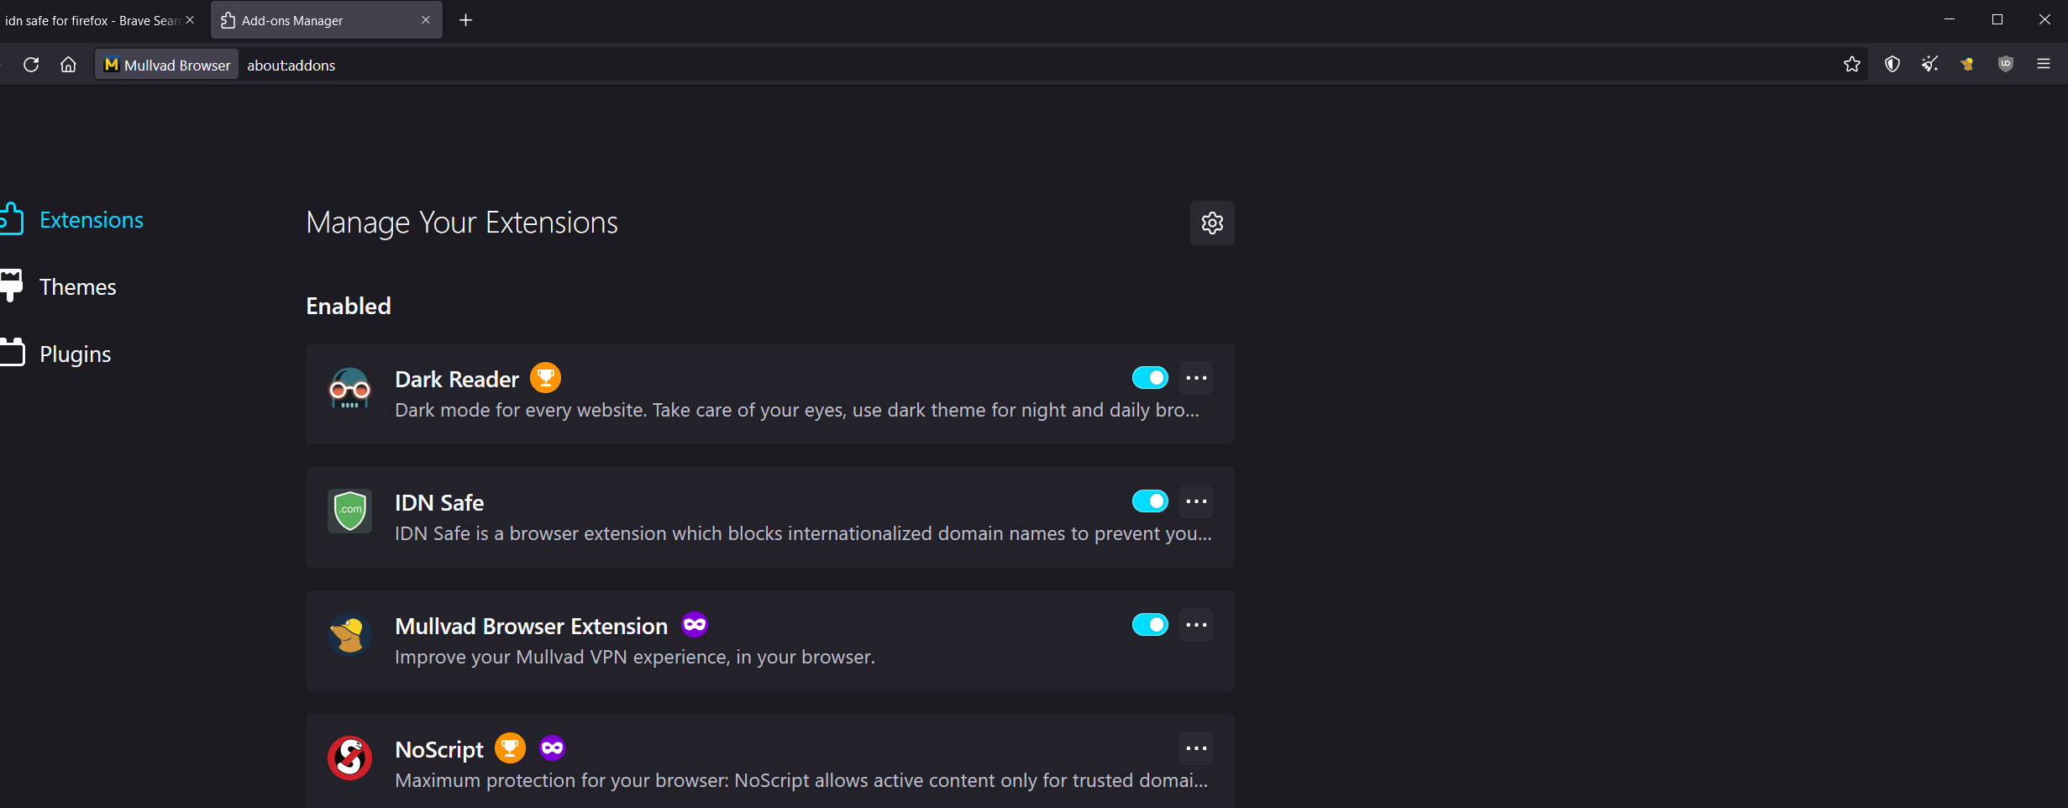Toggle off the Mullvad Browser Extension

pos(1150,625)
